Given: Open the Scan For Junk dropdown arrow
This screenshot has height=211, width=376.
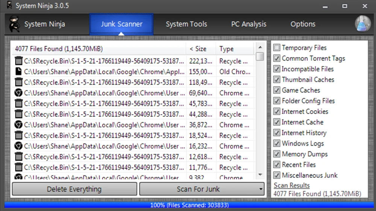Looking at the screenshot, I should click(261, 189).
